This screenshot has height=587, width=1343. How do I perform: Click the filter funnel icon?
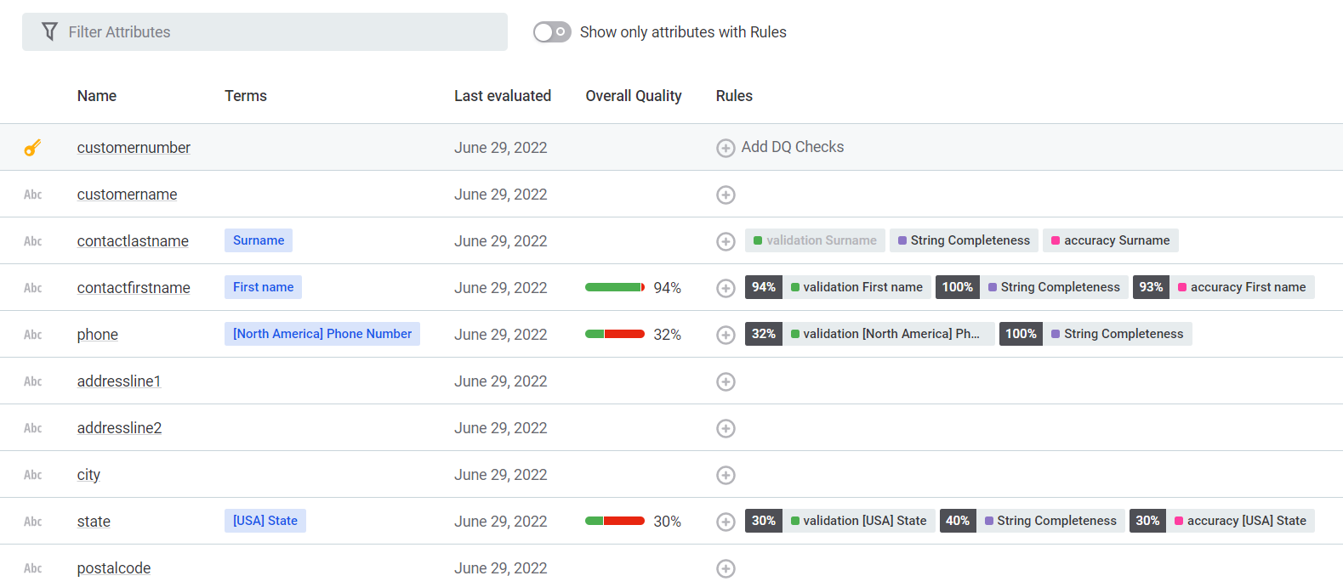point(50,32)
